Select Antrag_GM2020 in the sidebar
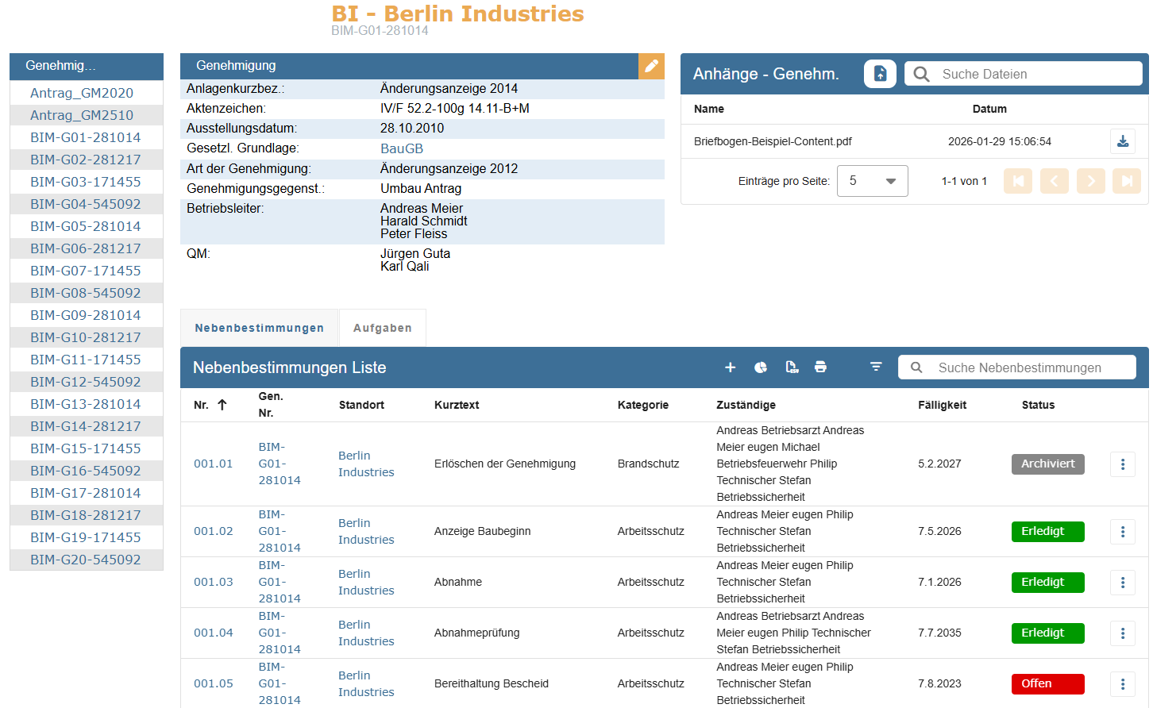Image resolution: width=1153 pixels, height=708 pixels. click(82, 93)
